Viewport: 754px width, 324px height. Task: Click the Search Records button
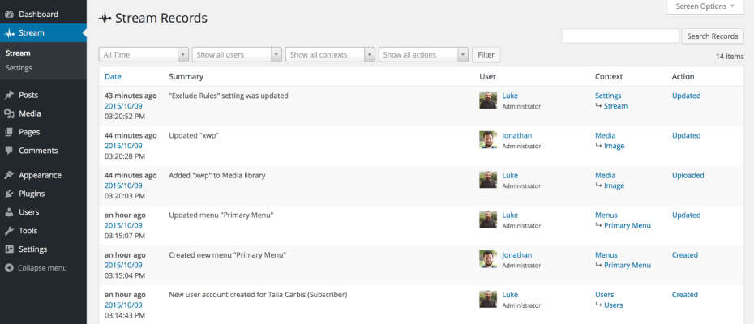(x=713, y=36)
